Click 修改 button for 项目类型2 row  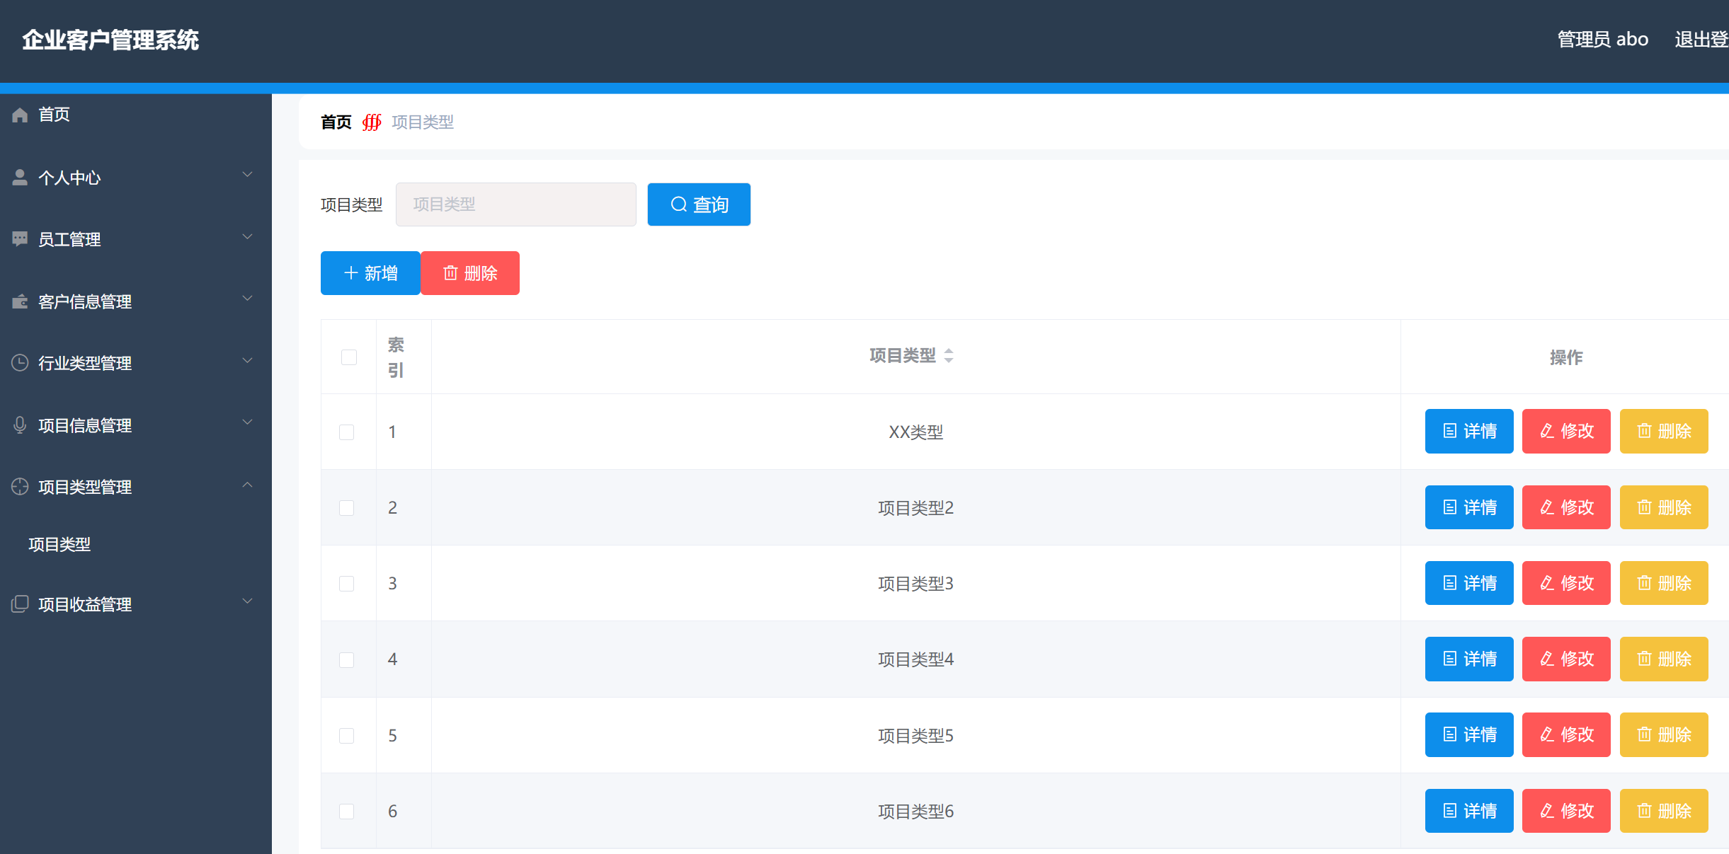coord(1565,507)
